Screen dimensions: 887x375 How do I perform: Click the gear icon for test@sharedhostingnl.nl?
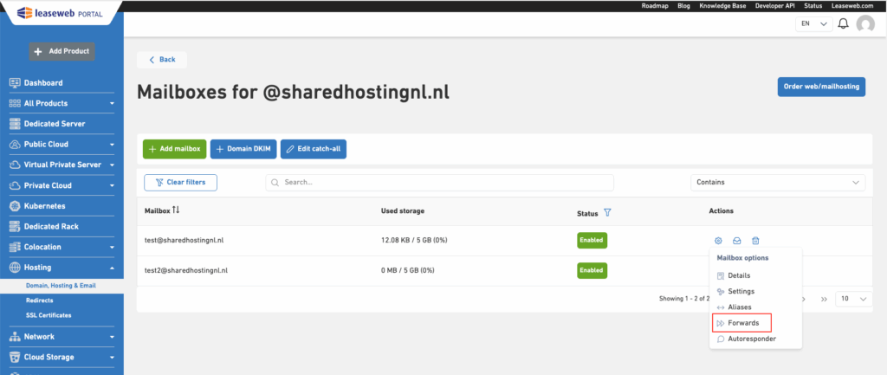tap(718, 241)
